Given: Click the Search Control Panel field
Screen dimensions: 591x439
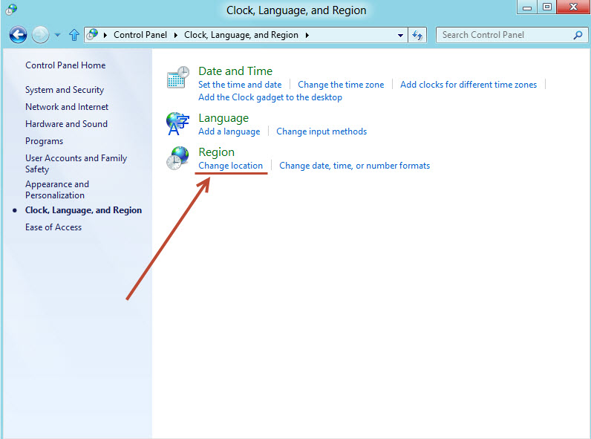Looking at the screenshot, I should (503, 35).
